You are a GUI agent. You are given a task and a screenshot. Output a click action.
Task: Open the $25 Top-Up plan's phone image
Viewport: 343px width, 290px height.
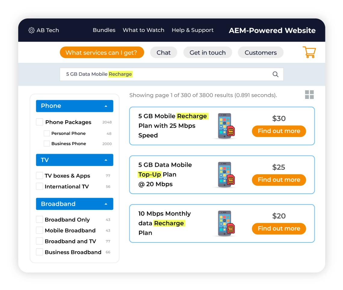point(226,175)
